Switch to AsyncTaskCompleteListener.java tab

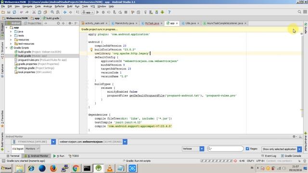pos(225,23)
